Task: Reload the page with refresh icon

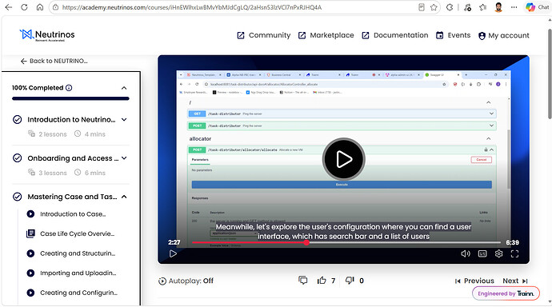Action: coord(24,7)
